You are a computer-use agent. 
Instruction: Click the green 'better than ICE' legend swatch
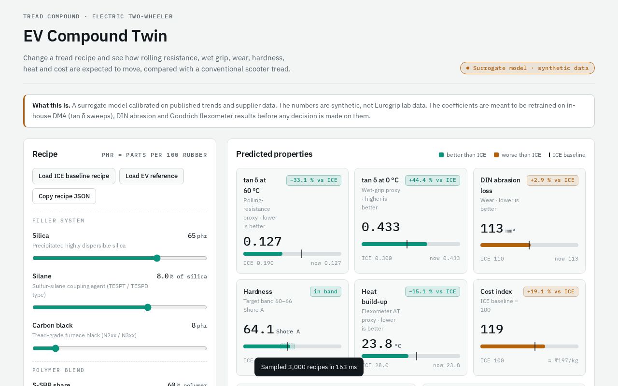point(441,155)
